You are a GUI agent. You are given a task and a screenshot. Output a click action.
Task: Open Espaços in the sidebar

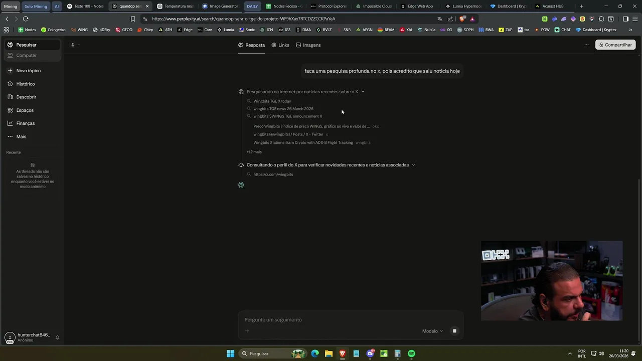21,110
